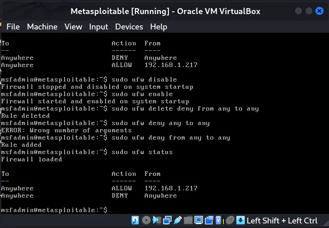Click the CPU virtualization features icon
Image resolution: width=329 pixels, height=228 pixels.
click(219, 220)
